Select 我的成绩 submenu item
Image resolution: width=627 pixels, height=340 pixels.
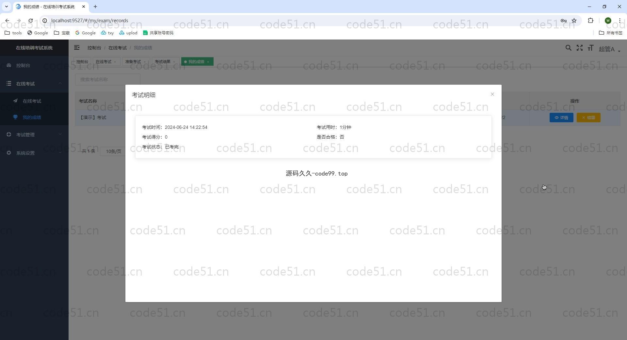click(x=34, y=117)
